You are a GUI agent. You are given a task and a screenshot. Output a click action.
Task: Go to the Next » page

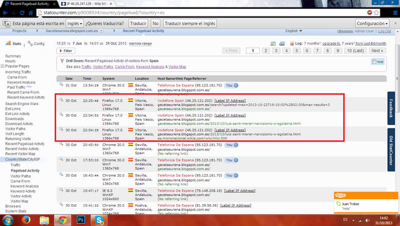point(377,51)
